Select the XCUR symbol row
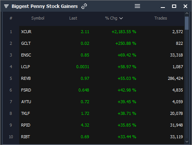 click(102, 32)
